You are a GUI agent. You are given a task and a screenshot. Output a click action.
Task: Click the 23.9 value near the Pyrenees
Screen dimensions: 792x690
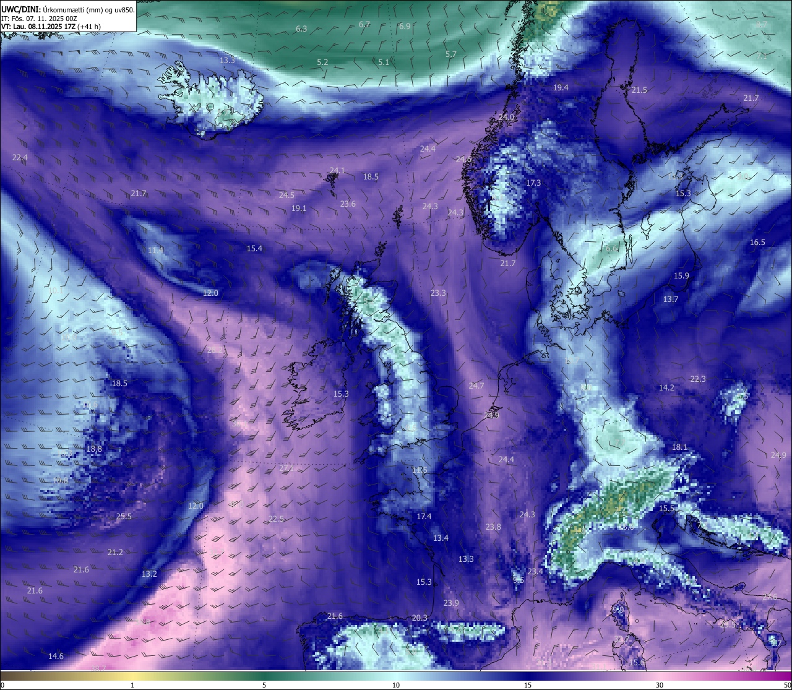(451, 603)
